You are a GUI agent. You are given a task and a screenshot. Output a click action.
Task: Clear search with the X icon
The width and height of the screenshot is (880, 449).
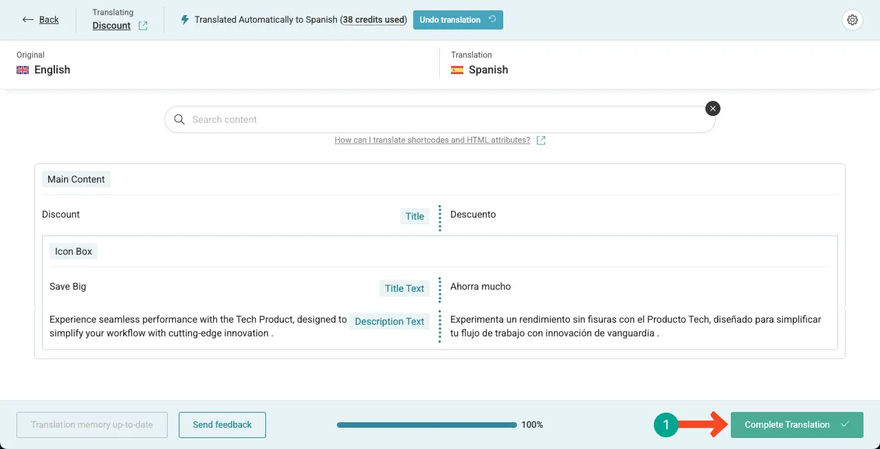click(713, 108)
